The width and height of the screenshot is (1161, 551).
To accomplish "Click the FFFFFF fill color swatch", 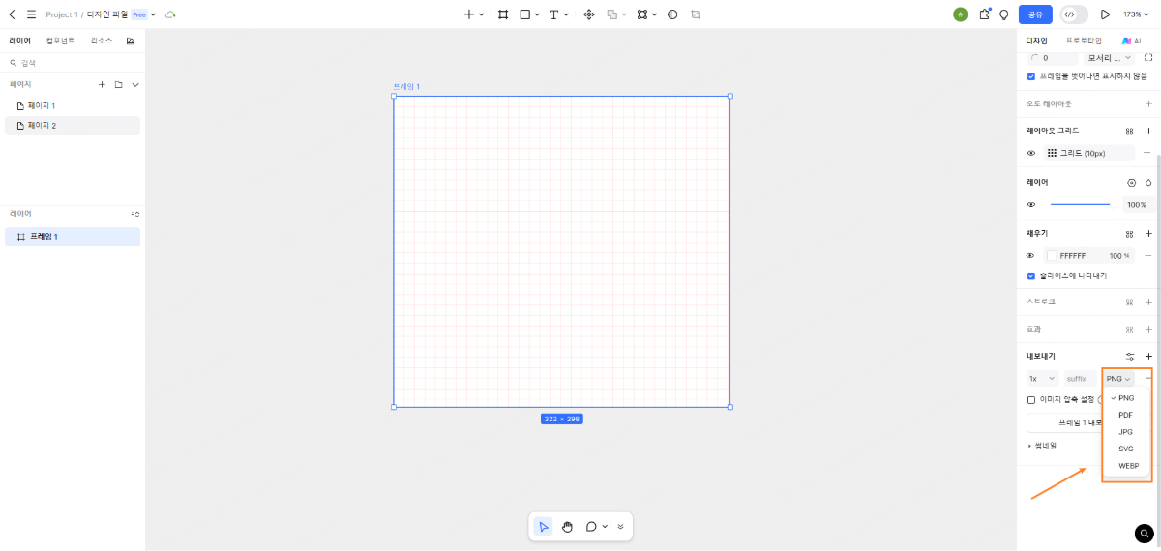I will [1052, 256].
